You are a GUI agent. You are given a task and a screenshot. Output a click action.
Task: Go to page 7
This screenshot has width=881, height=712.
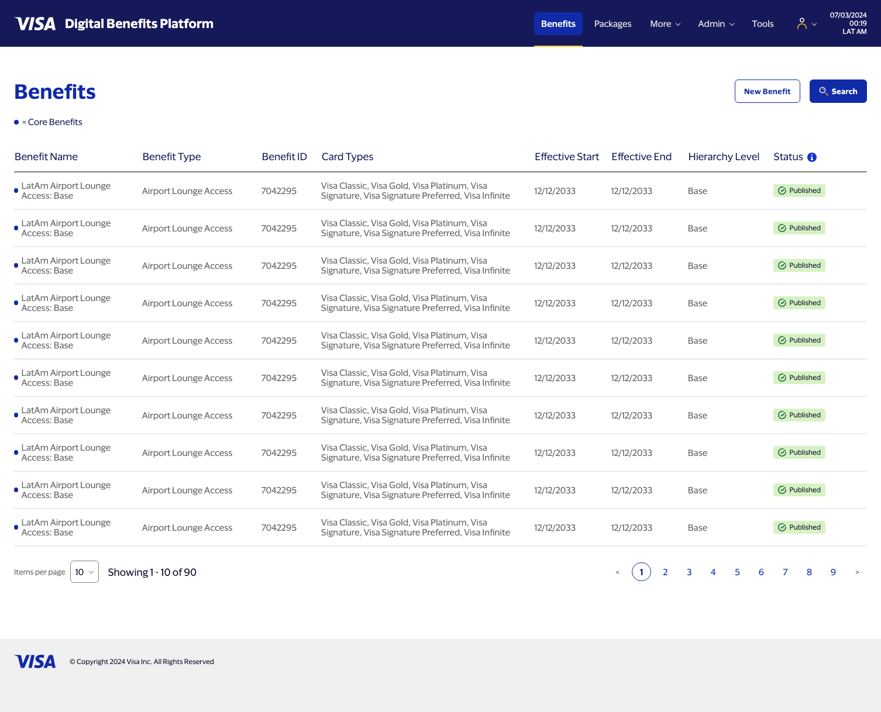pyautogui.click(x=785, y=572)
